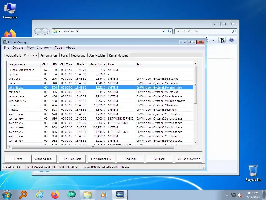
Task: Select the services.exe process row
Action: (x=101, y=96)
